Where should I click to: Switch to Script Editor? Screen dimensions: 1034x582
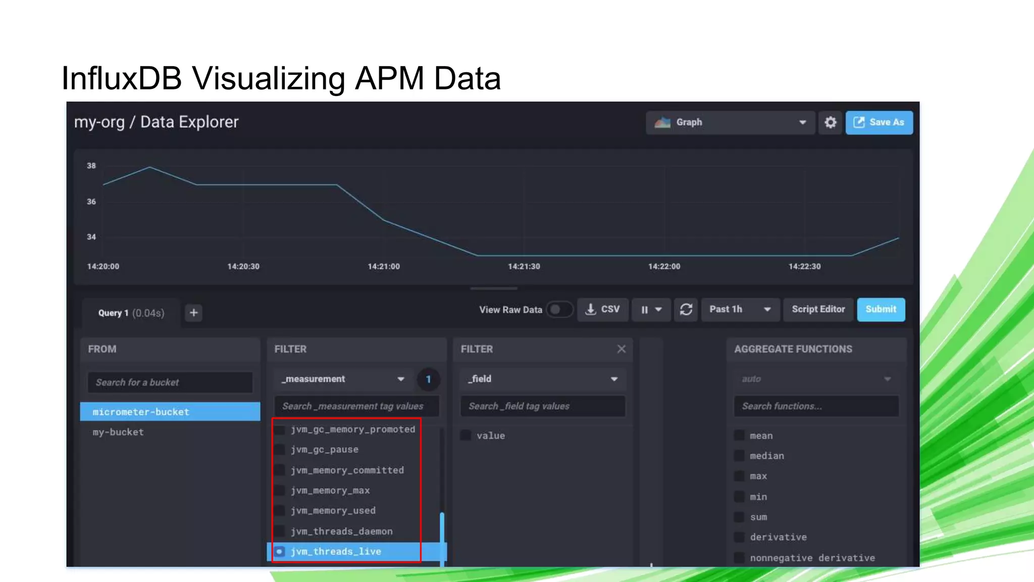(x=818, y=309)
